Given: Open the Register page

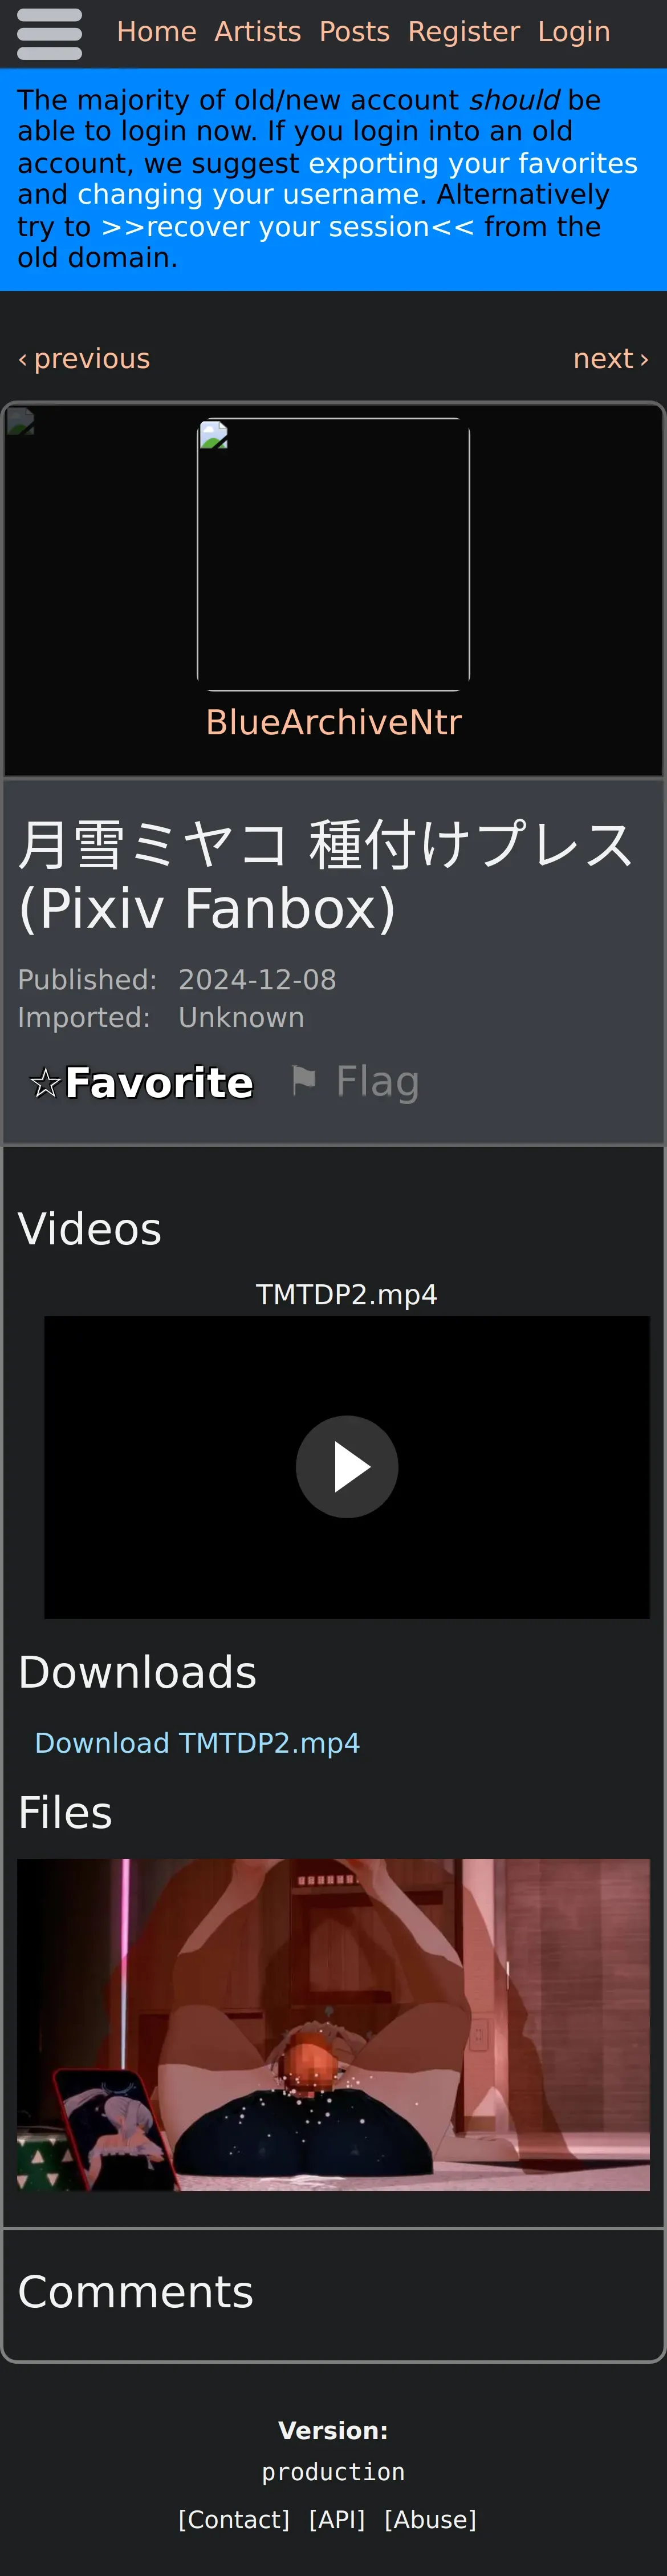Looking at the screenshot, I should (463, 32).
